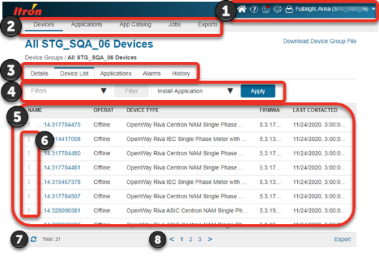Screen dimensions: 379x258
Task: Sort by LAST CONTACTED column header
Action: pos(315,110)
